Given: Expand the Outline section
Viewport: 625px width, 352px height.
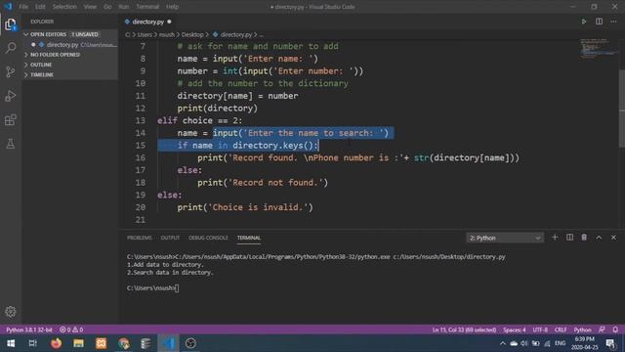Looking at the screenshot, I should pos(70,65).
